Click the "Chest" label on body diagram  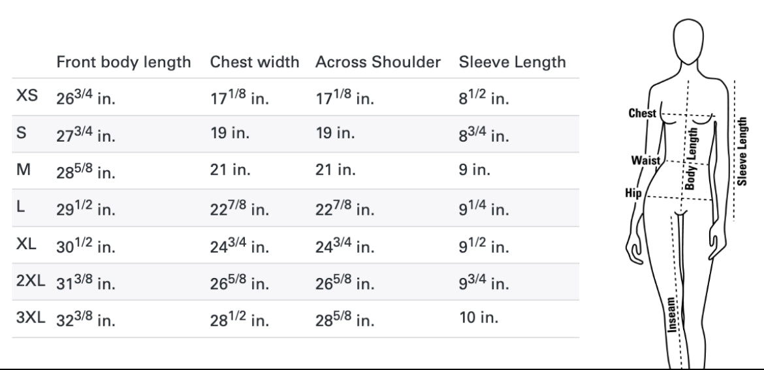pyautogui.click(x=641, y=114)
